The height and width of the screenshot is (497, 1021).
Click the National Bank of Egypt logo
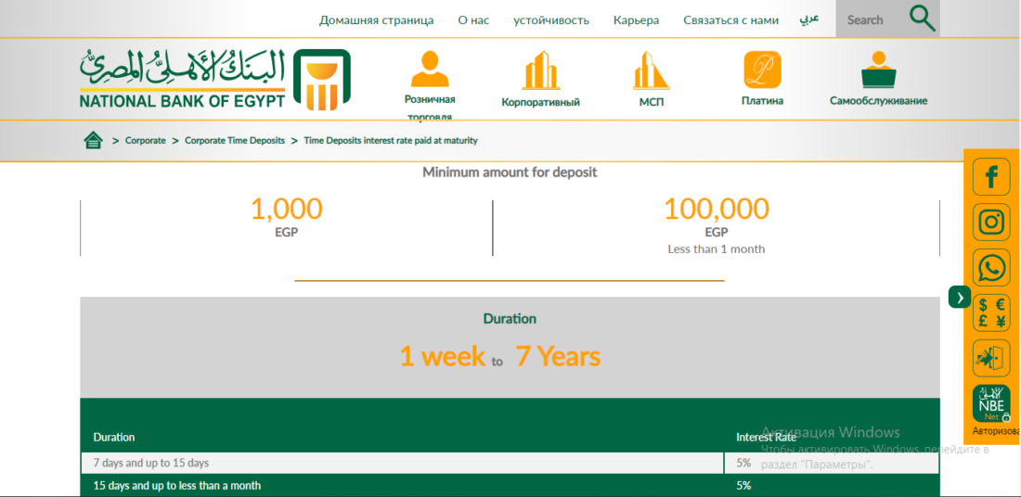coord(214,80)
